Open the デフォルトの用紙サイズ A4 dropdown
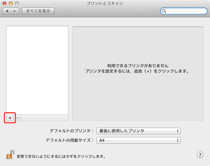This screenshot has width=210, height=166. tap(138, 140)
